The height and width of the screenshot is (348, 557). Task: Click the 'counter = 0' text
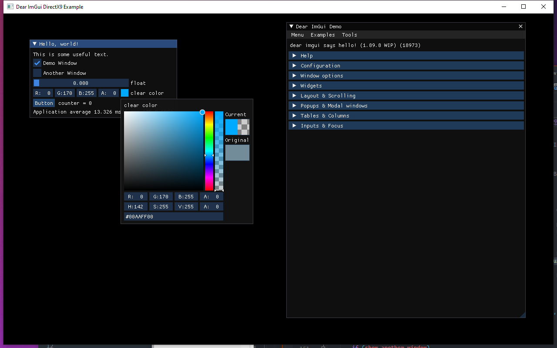coord(75,103)
